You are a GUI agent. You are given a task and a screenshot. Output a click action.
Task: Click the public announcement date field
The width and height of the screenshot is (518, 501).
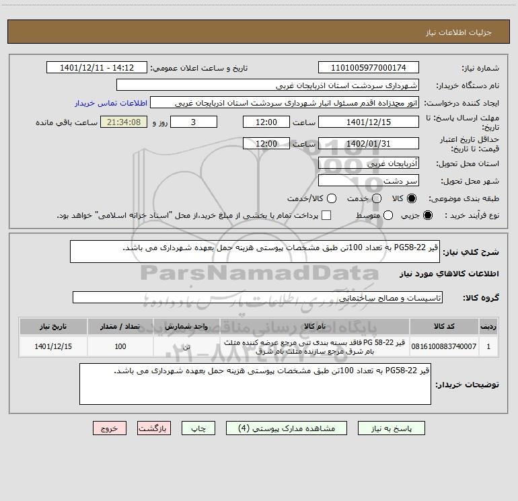click(x=97, y=68)
